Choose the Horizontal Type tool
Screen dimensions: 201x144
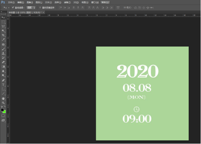click(3, 85)
